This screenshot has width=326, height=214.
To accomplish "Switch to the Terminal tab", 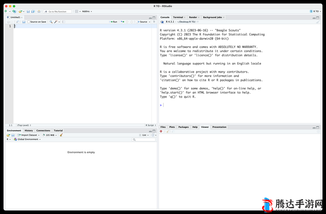I will pos(178,17).
